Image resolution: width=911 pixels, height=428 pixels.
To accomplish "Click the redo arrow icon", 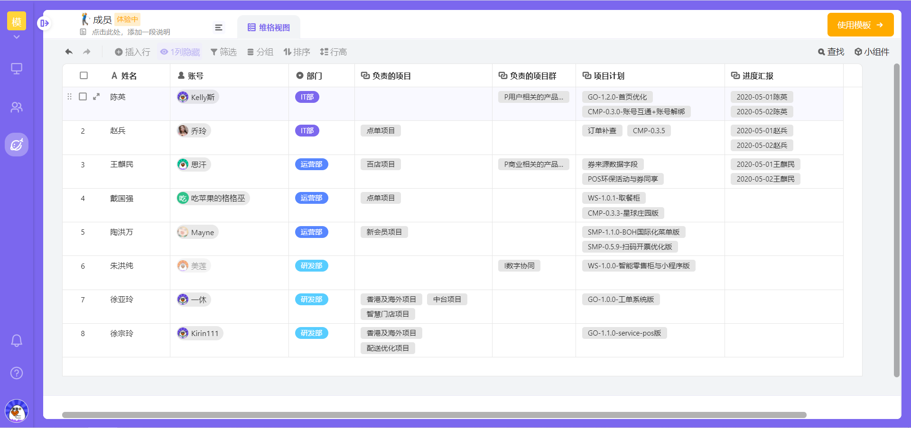I will (x=86, y=52).
